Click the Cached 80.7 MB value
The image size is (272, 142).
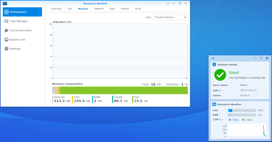pyautogui.click(x=121, y=101)
